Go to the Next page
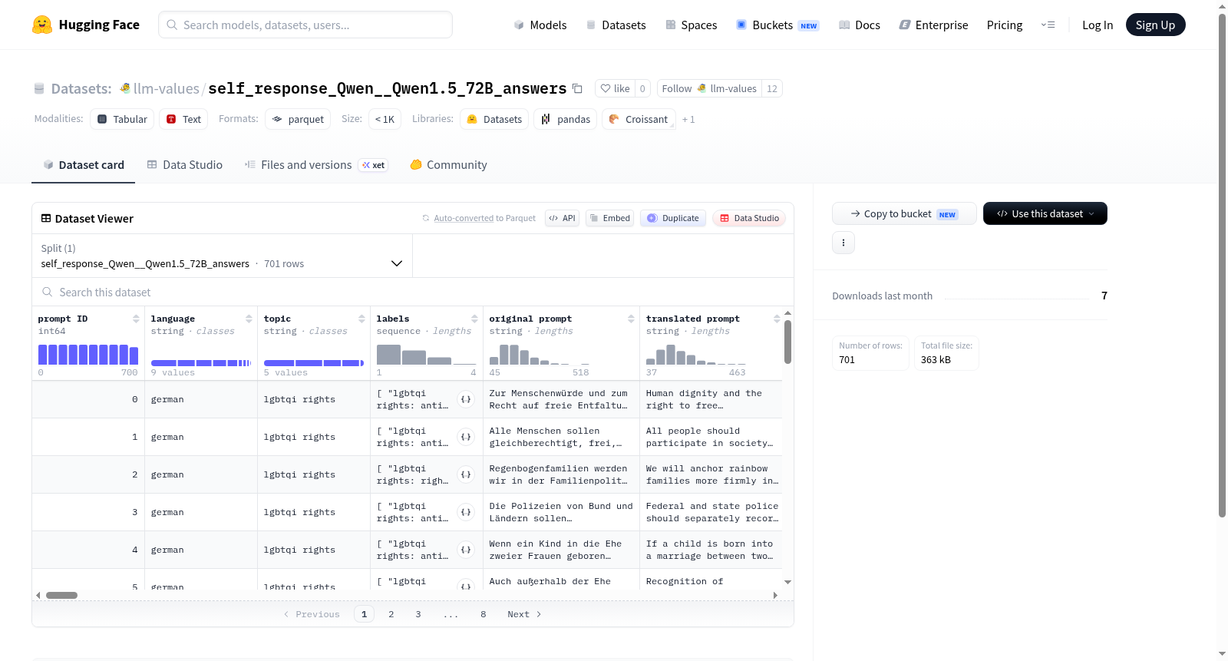 (x=524, y=614)
